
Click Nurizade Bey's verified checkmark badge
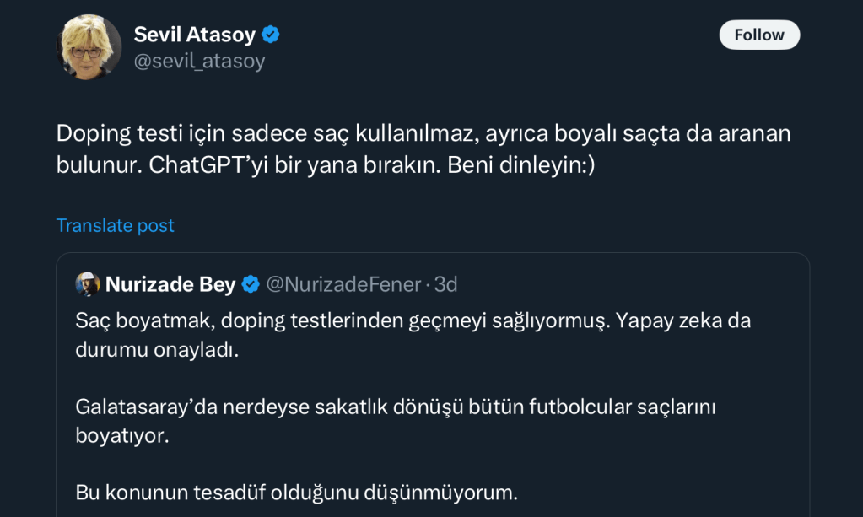pyautogui.click(x=251, y=285)
